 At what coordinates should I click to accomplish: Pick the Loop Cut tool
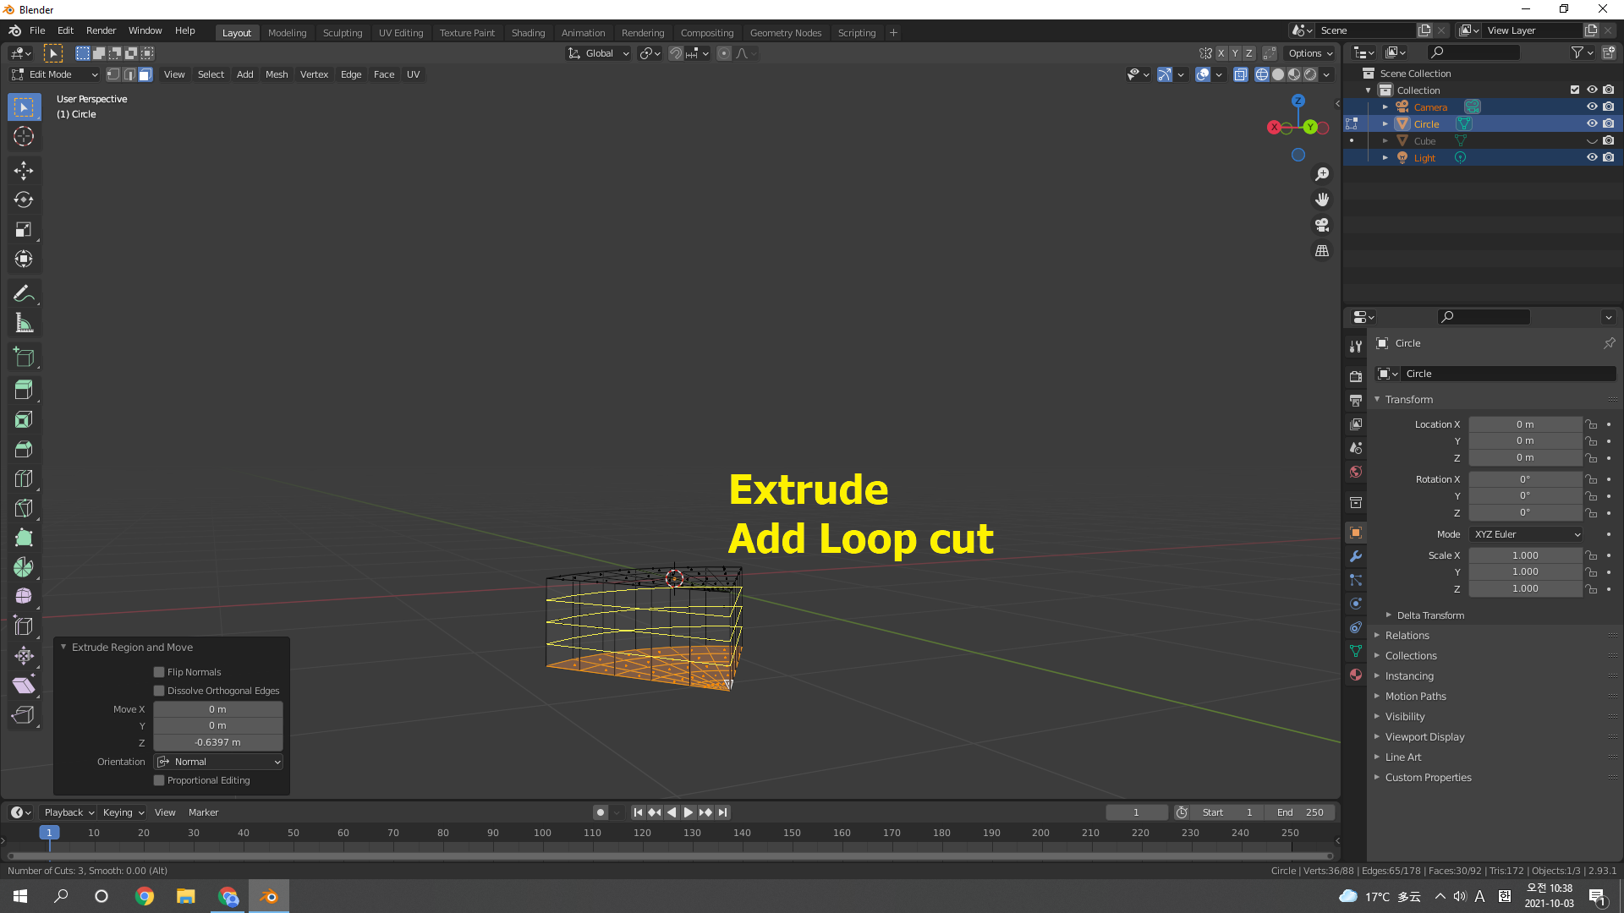[23, 478]
